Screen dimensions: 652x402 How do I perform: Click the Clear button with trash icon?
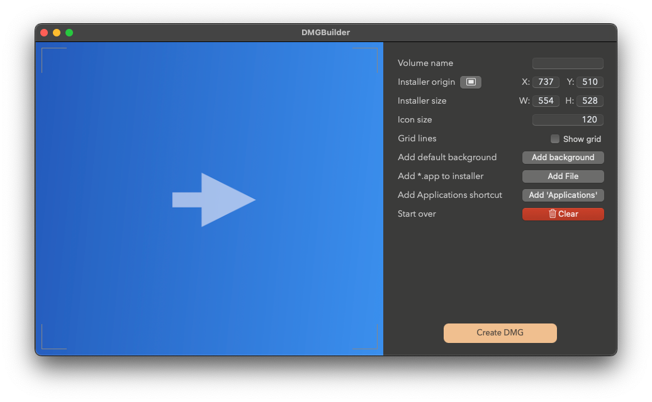pos(563,214)
